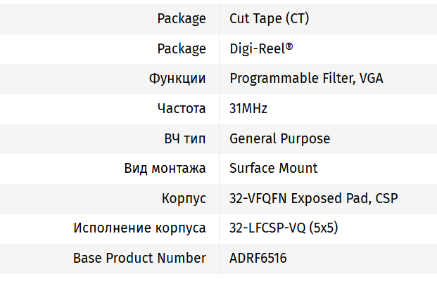Click the Частота row label
This screenshot has width=437, height=281.
(x=182, y=109)
